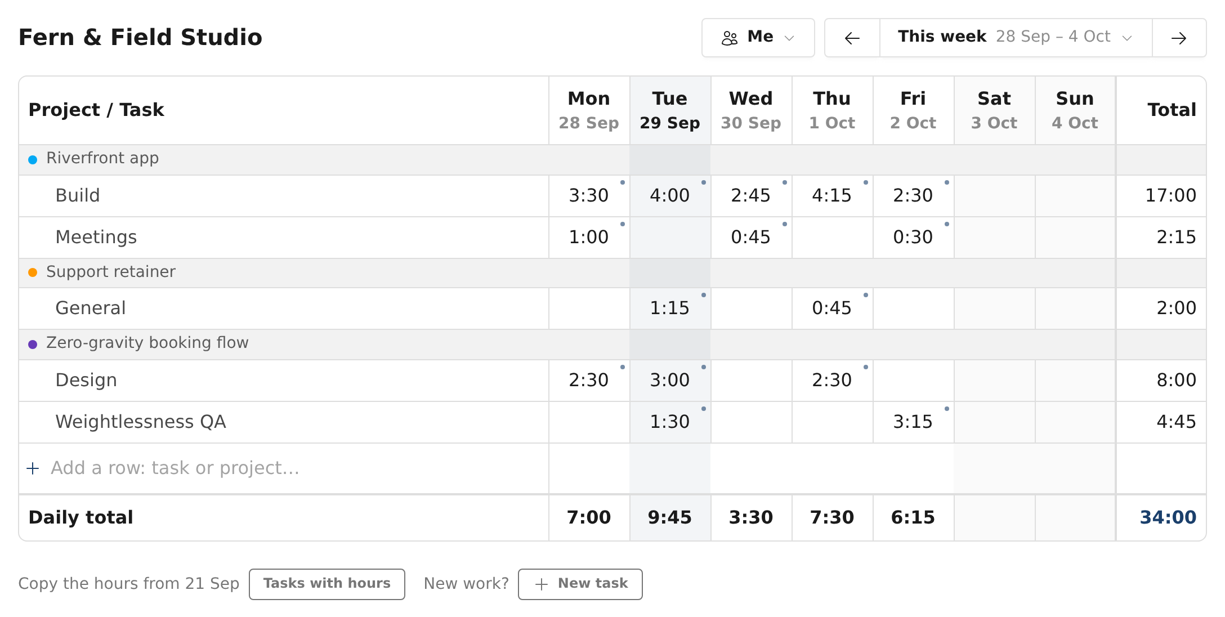Select the Meetings Monday cell 1:00

coord(589,238)
